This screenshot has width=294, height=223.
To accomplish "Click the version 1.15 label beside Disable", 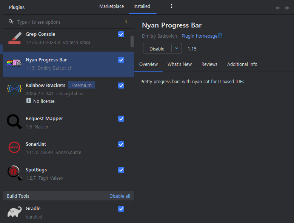I will (x=192, y=49).
